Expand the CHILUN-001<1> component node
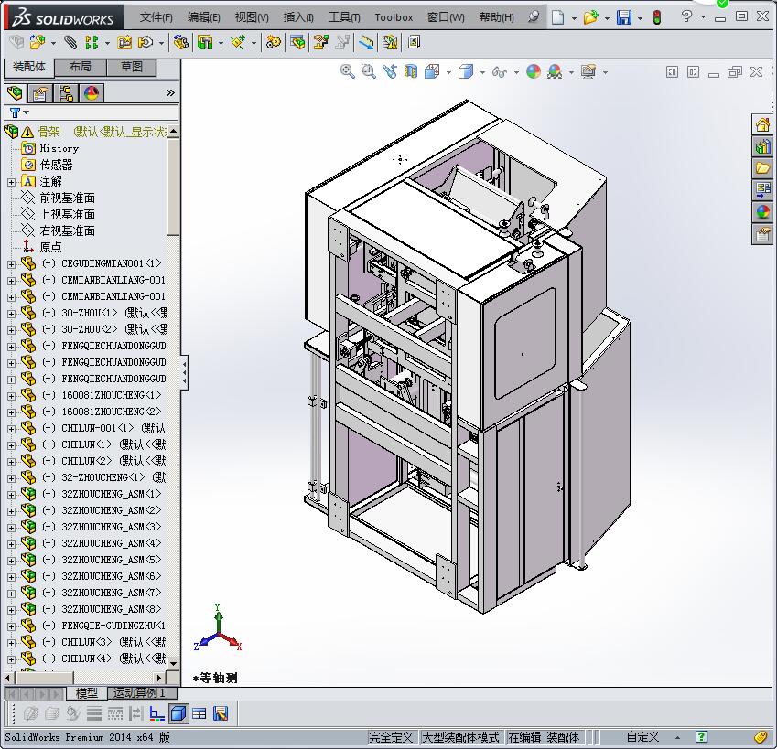This screenshot has height=749, width=777. (11, 429)
